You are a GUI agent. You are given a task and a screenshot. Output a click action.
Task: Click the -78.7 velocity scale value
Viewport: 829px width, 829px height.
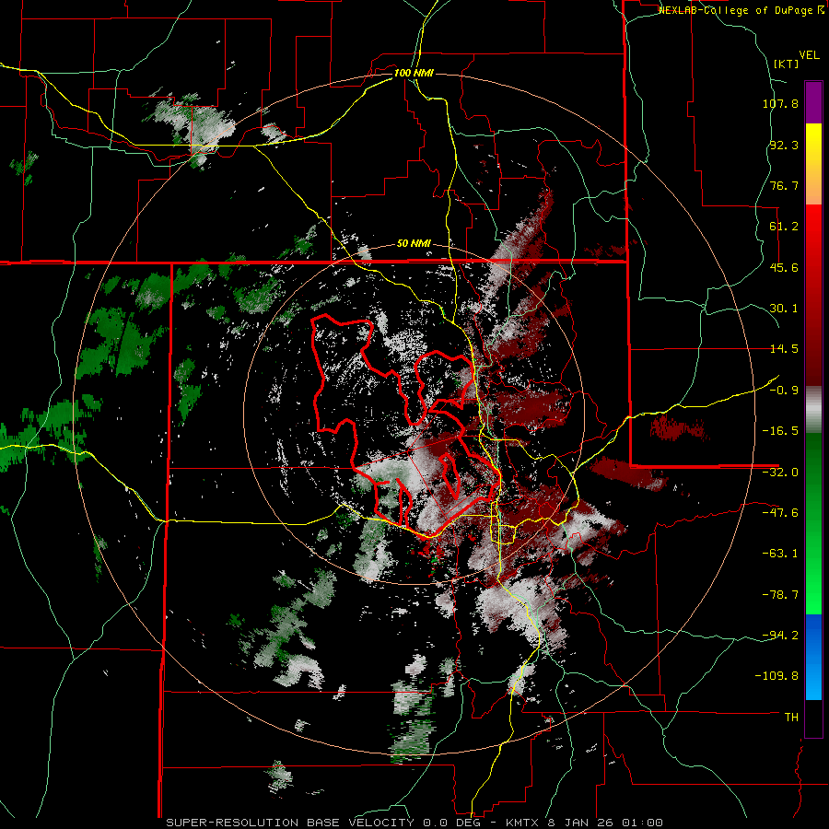point(780,595)
